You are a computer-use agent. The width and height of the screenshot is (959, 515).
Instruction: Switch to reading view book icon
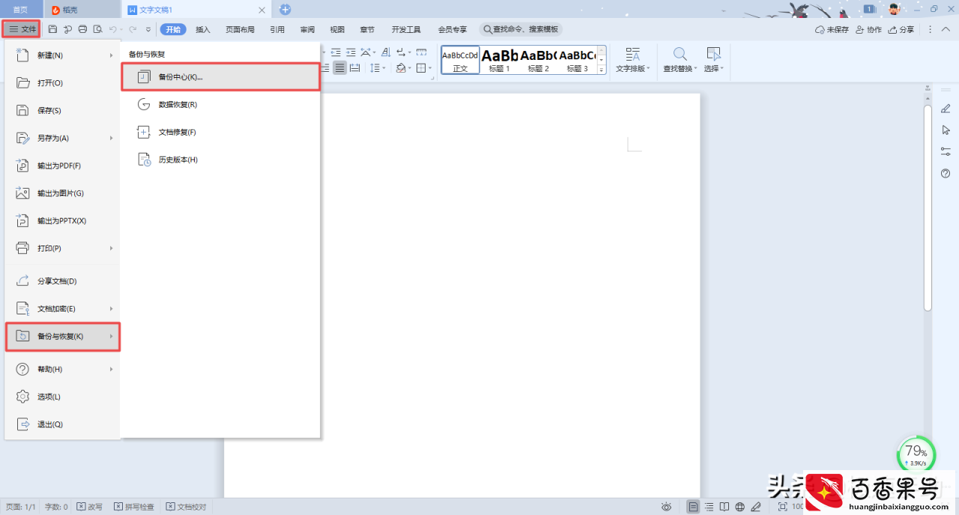[724, 507]
